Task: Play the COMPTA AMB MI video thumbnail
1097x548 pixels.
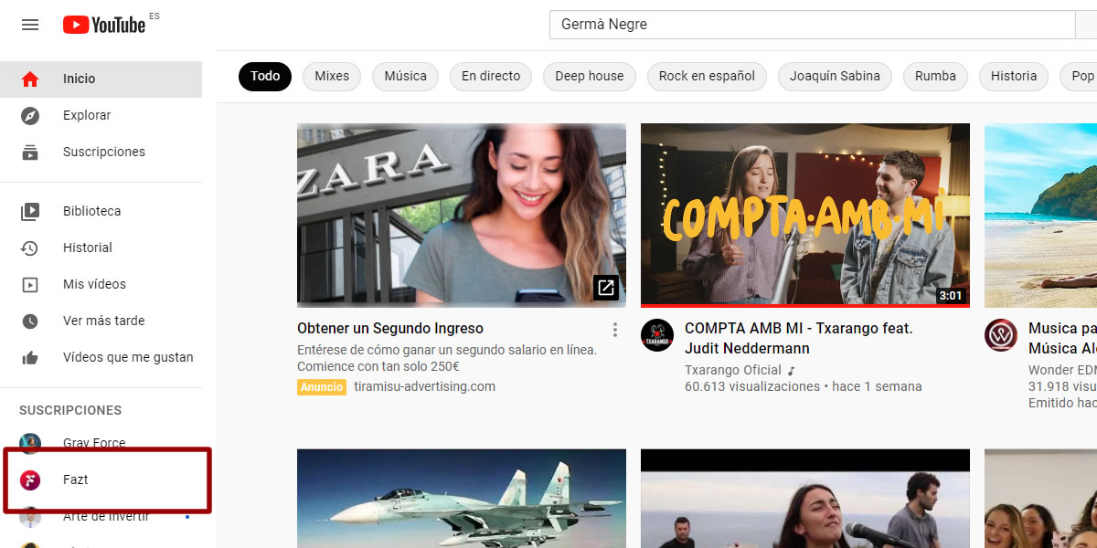Action: tap(805, 216)
